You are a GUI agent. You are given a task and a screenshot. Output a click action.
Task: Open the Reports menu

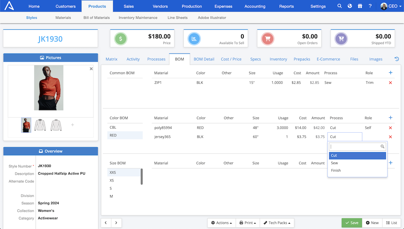click(287, 6)
